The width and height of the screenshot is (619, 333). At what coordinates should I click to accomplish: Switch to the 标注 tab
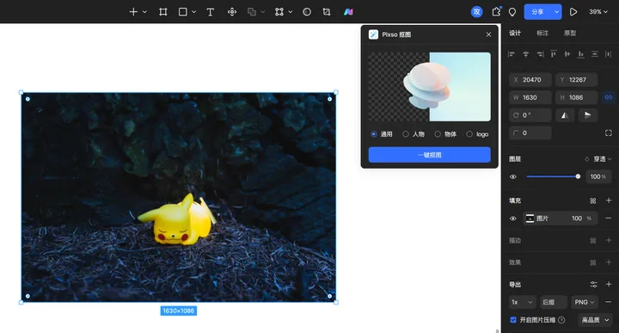click(x=542, y=34)
